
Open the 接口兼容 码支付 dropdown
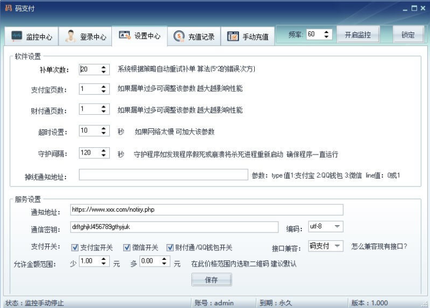click(338, 246)
